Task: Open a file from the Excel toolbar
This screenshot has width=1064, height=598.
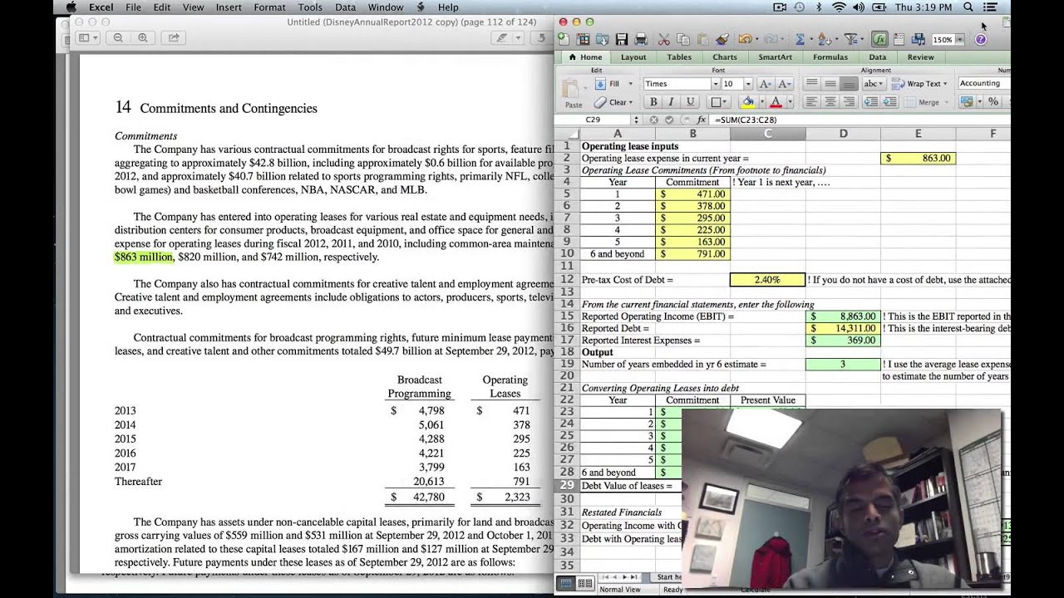Action: coord(603,39)
